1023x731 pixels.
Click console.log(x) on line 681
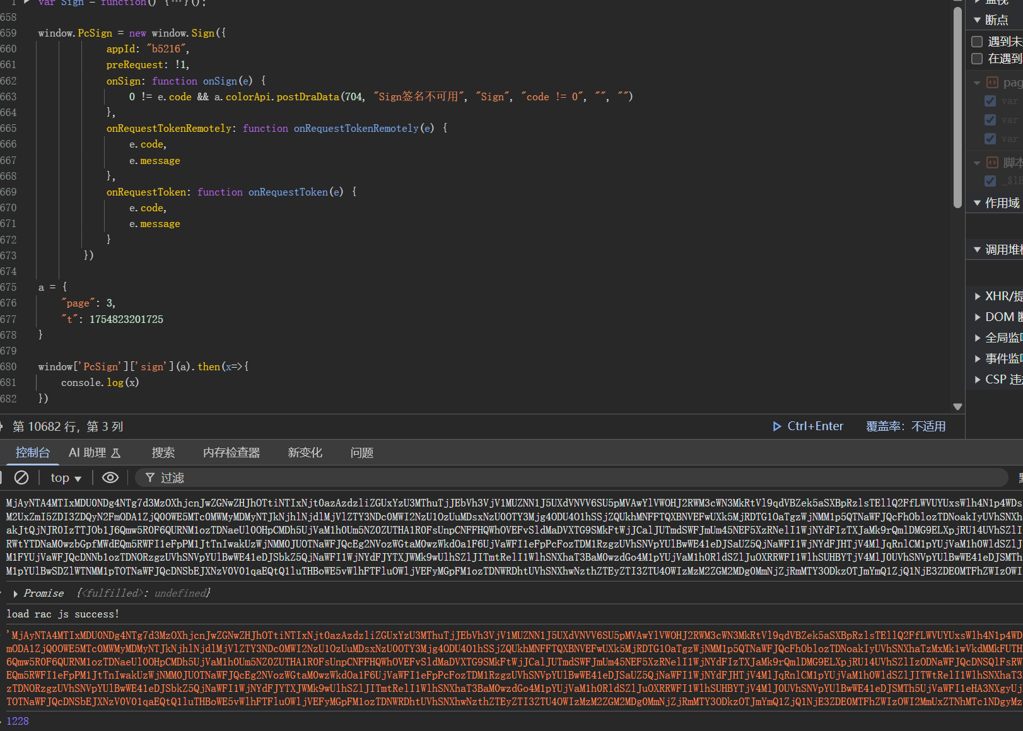click(x=100, y=382)
